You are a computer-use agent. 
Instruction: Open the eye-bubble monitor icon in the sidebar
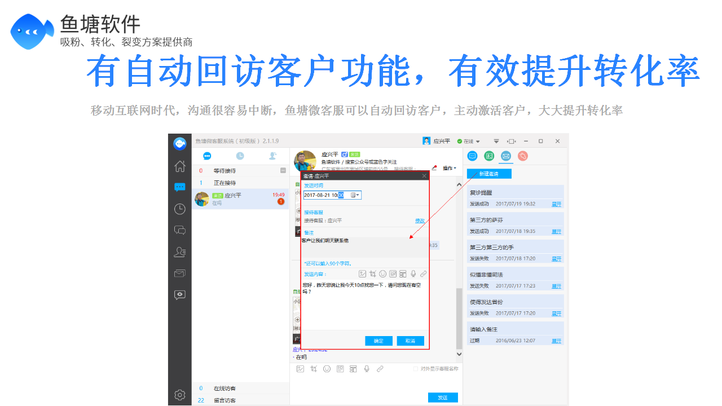[x=180, y=295]
